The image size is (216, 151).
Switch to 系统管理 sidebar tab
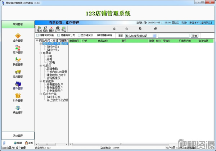[x=18, y=136]
